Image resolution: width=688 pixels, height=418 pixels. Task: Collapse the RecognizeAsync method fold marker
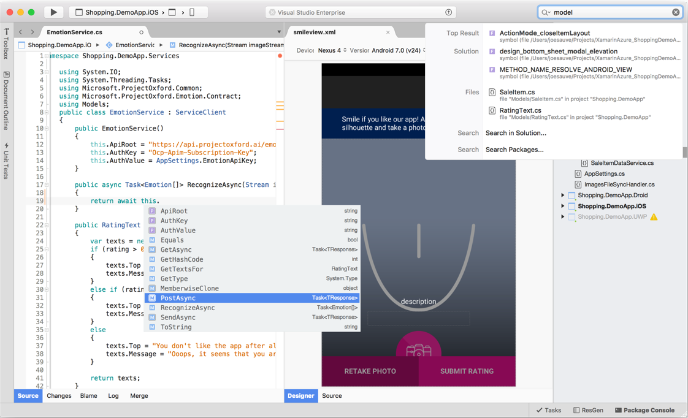(47, 184)
